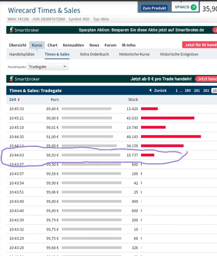Open the Chart tab
The image size is (217, 256).
coord(52,45)
